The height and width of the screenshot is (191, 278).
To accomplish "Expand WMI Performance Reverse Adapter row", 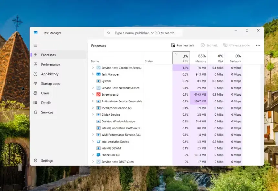I will click(x=93, y=135).
